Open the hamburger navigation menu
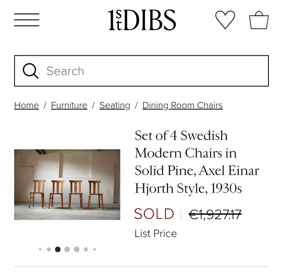Viewport: 283px width, 272px height. point(27,20)
